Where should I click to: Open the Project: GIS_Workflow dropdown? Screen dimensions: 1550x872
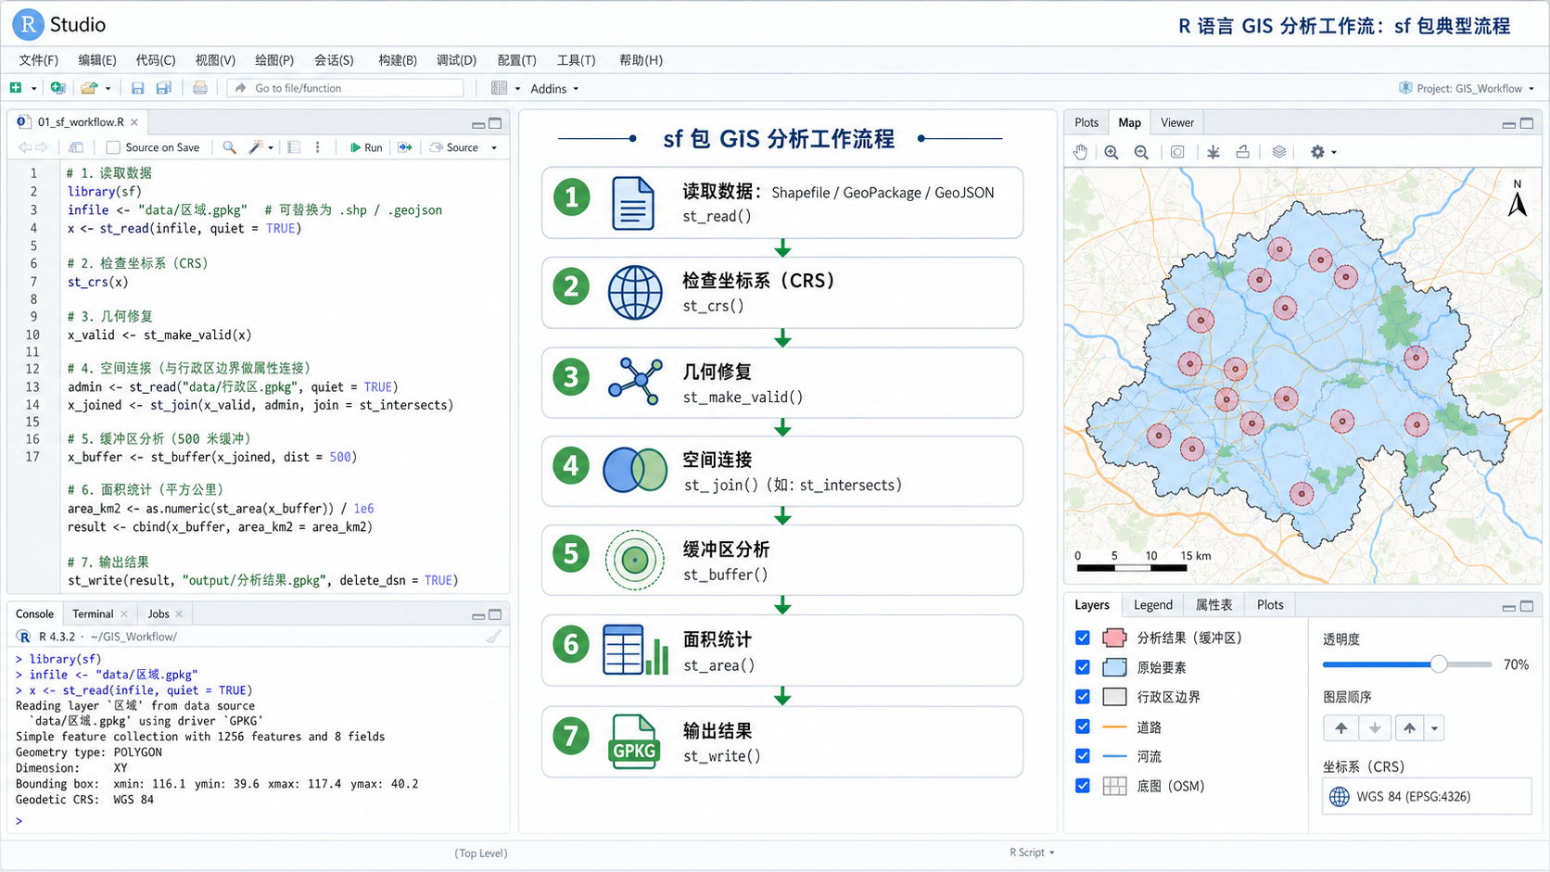1467,89
